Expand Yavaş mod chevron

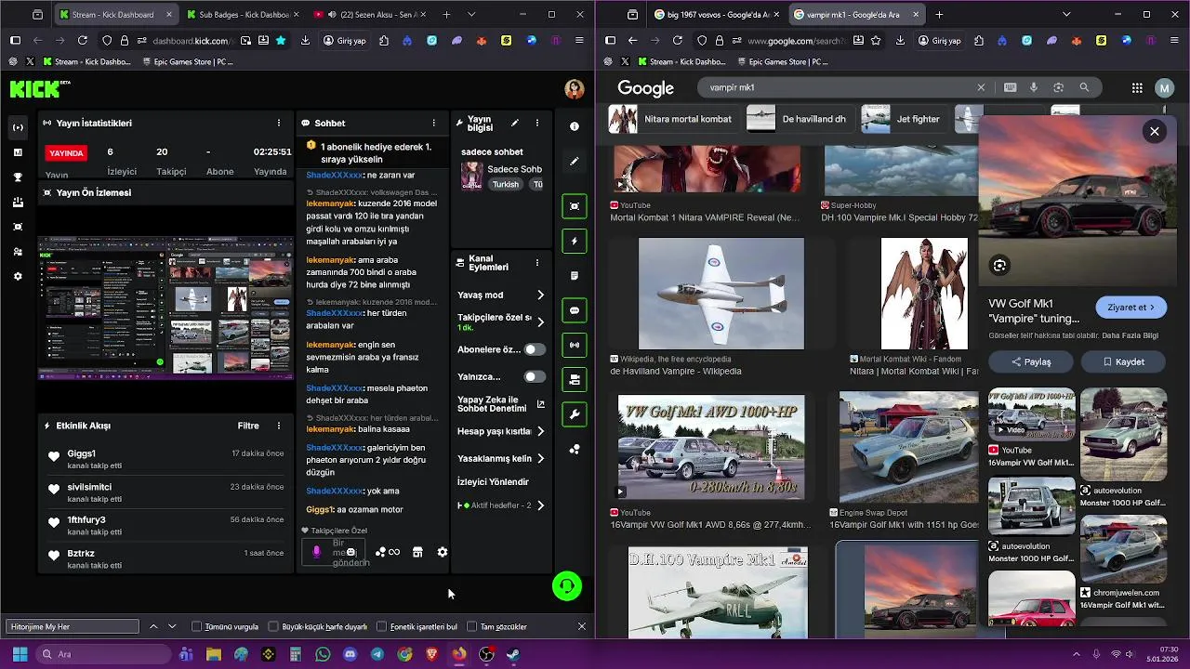(540, 295)
